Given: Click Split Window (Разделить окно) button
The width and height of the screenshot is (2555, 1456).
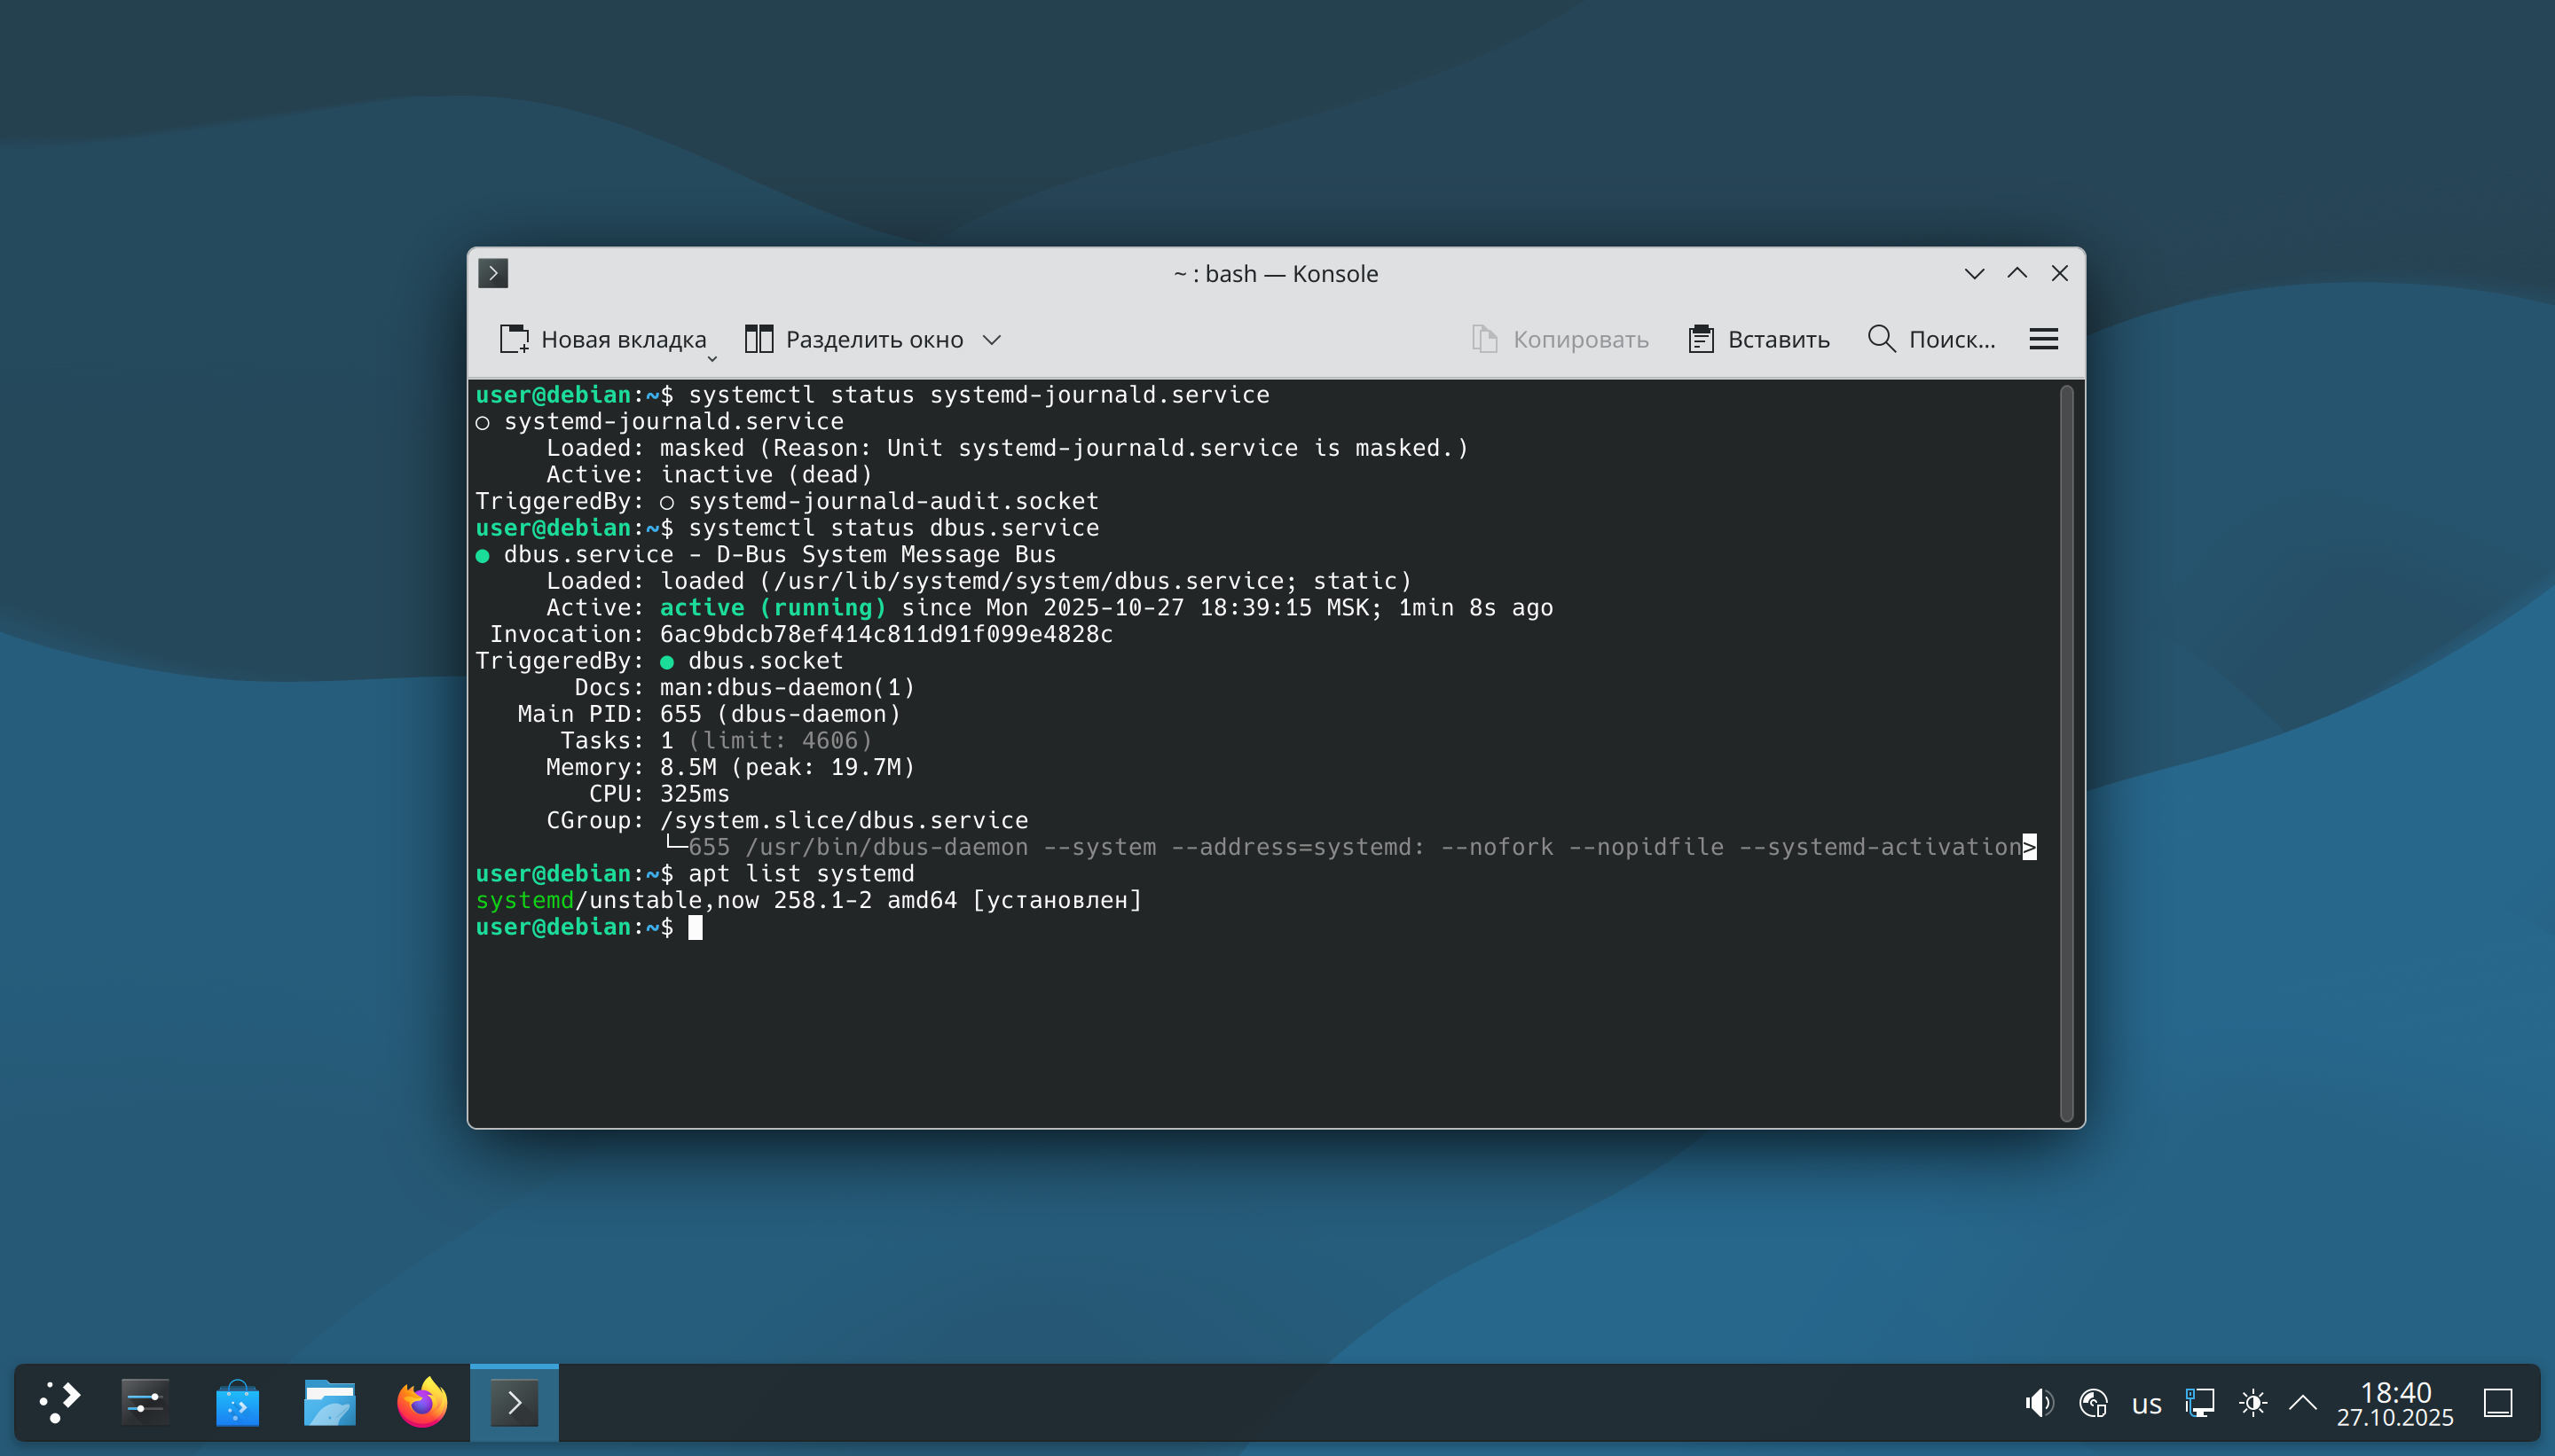Looking at the screenshot, I should click(x=855, y=339).
